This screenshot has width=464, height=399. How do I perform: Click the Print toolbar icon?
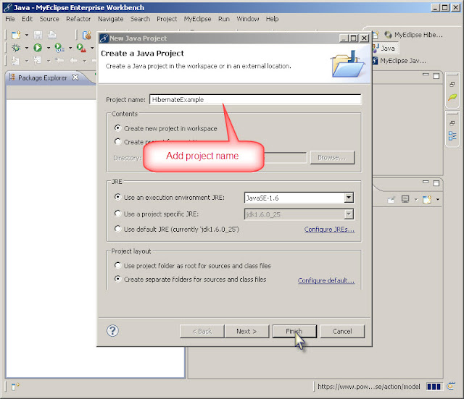pyautogui.click(x=52, y=35)
